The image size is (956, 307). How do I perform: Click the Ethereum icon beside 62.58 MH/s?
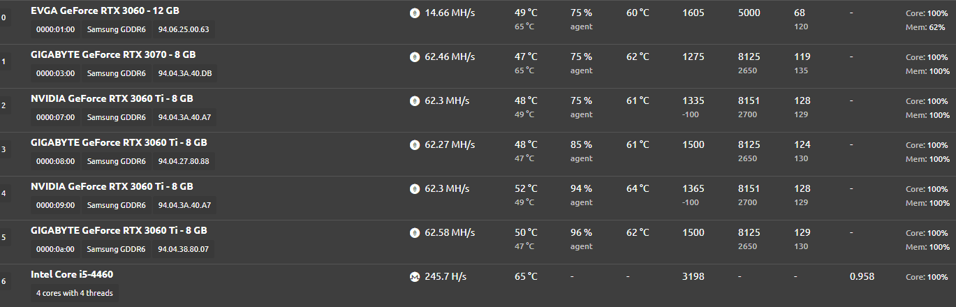pyautogui.click(x=414, y=233)
